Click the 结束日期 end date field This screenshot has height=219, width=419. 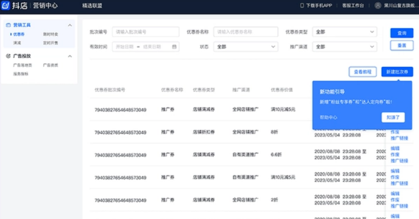point(152,47)
